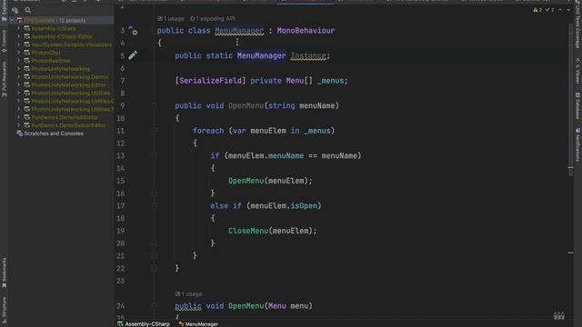Click the _menus field on line 7
The image size is (582, 327).
coord(330,81)
